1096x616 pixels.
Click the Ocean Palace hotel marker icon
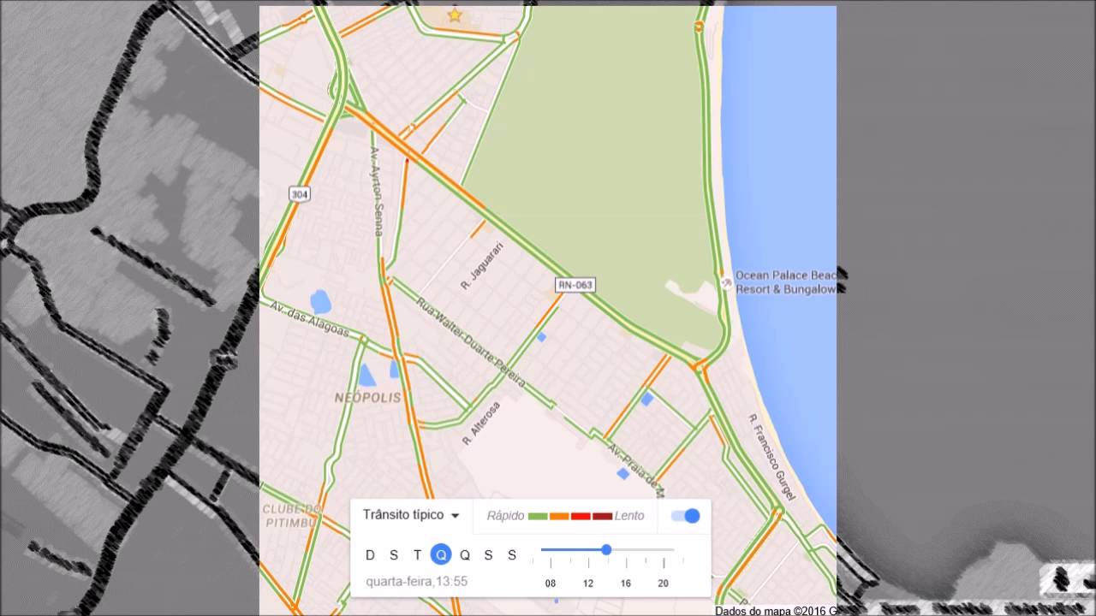pos(727,282)
